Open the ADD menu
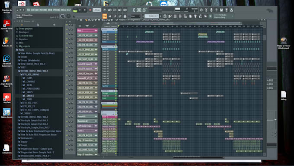The image size is (294, 166). [37, 10]
